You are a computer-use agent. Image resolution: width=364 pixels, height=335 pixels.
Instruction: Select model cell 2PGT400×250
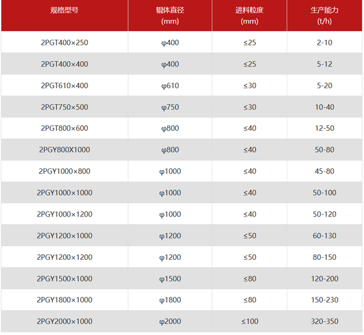click(x=64, y=43)
